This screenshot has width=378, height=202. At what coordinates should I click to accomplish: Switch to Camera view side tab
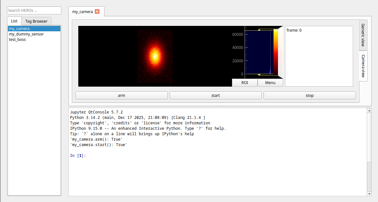coord(363,66)
